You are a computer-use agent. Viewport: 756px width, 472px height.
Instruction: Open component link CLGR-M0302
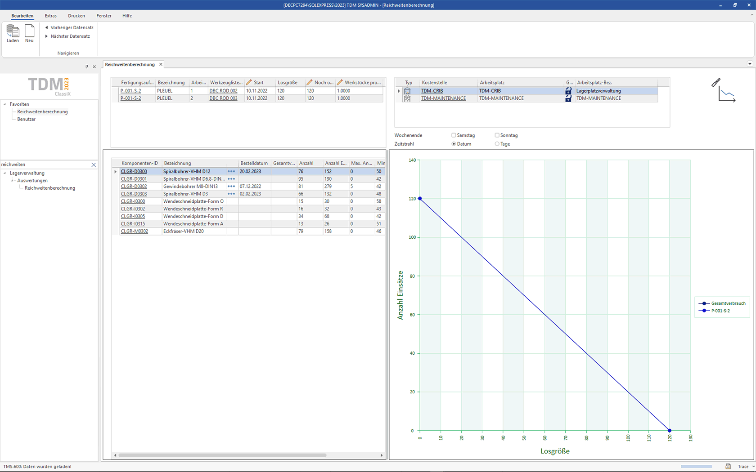tap(134, 231)
